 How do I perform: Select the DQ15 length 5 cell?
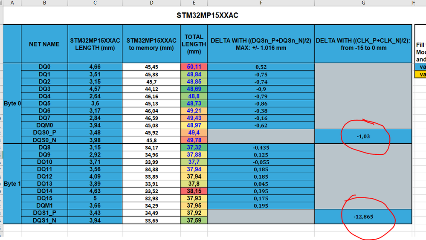click(95, 198)
